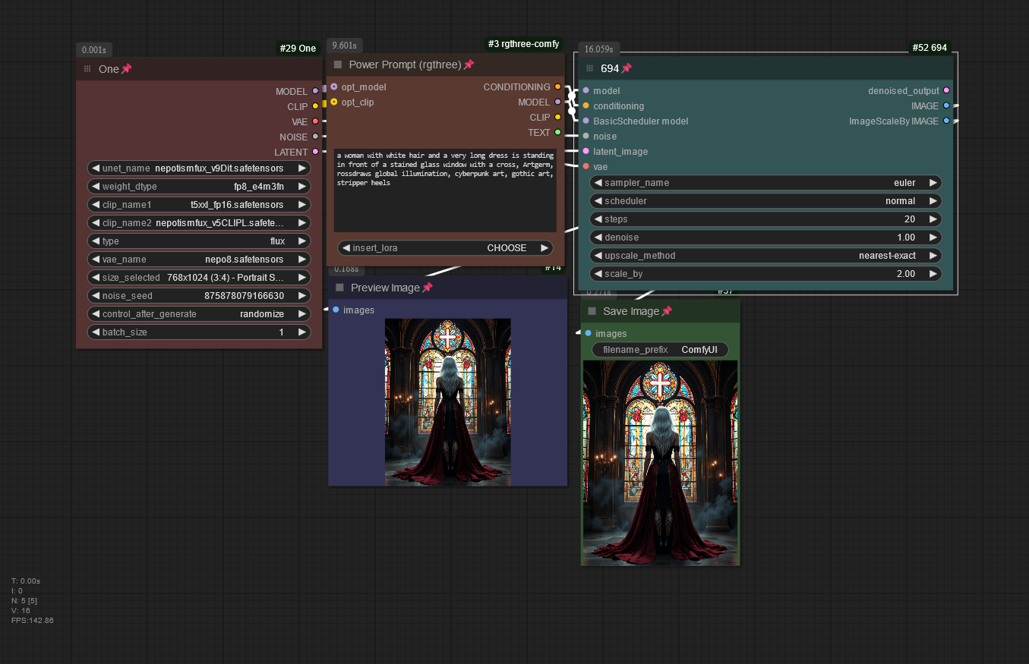Click the pin icon on Preview Image node
The image size is (1029, 664).
427,288
